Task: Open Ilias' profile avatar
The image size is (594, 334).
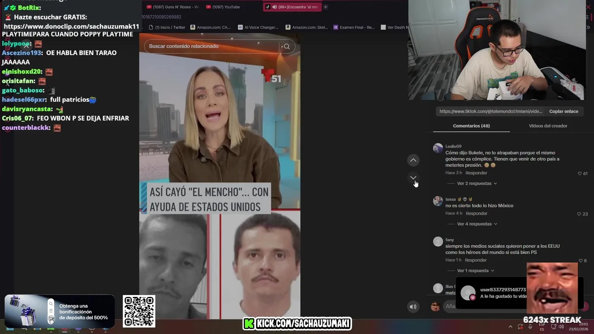Action: pos(438,288)
